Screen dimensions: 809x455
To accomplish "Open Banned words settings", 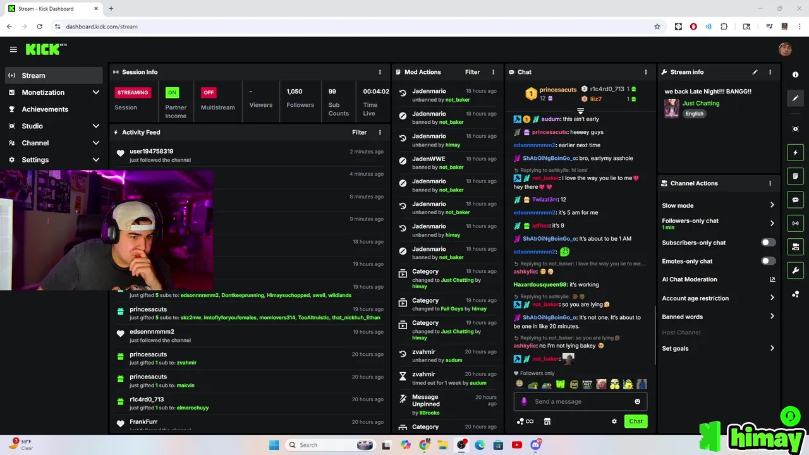I will pyautogui.click(x=718, y=317).
